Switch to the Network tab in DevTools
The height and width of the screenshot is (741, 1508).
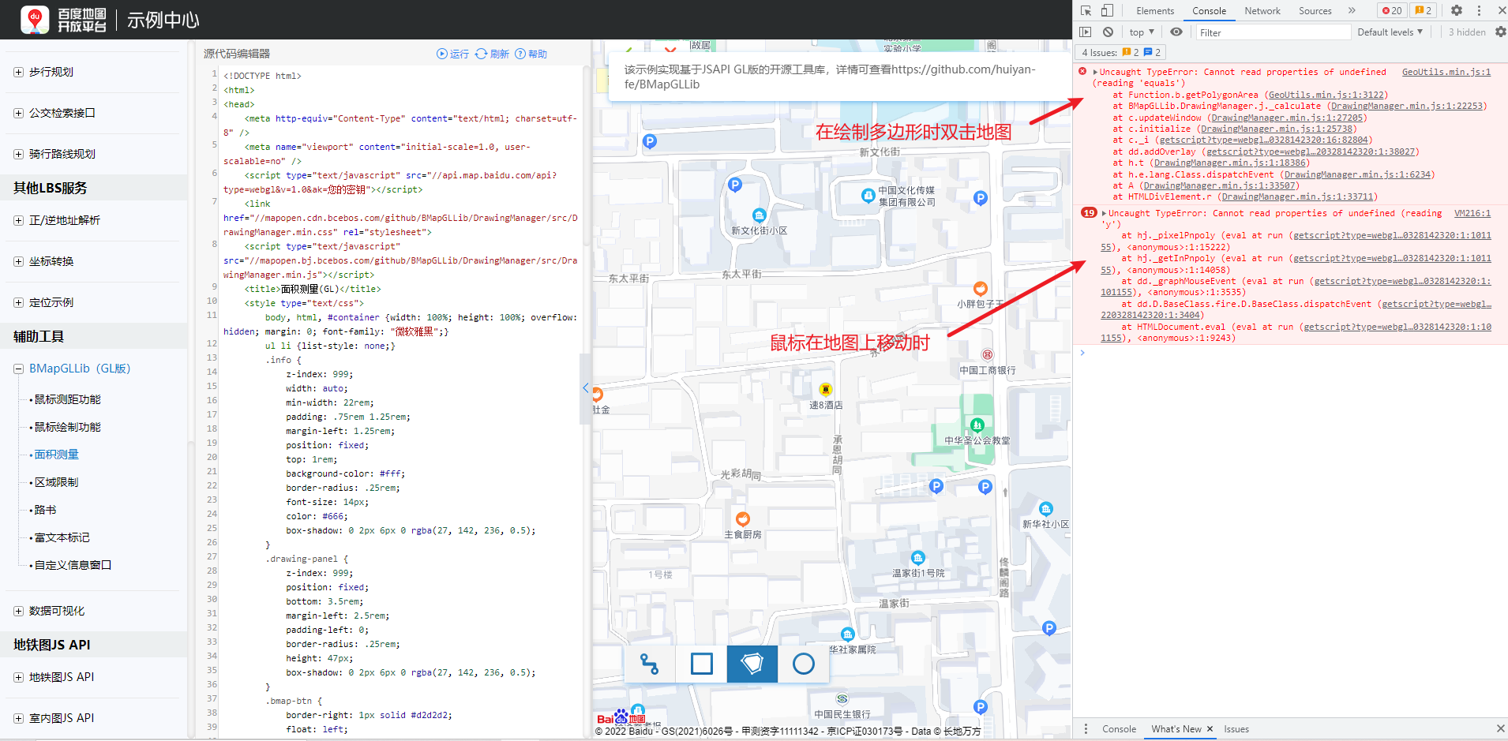(x=1262, y=10)
